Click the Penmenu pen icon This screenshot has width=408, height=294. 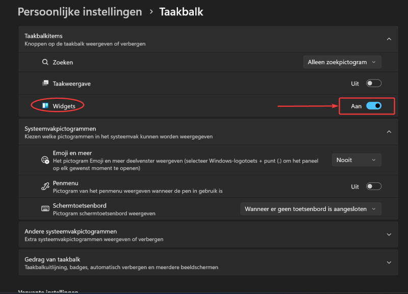[x=45, y=186]
